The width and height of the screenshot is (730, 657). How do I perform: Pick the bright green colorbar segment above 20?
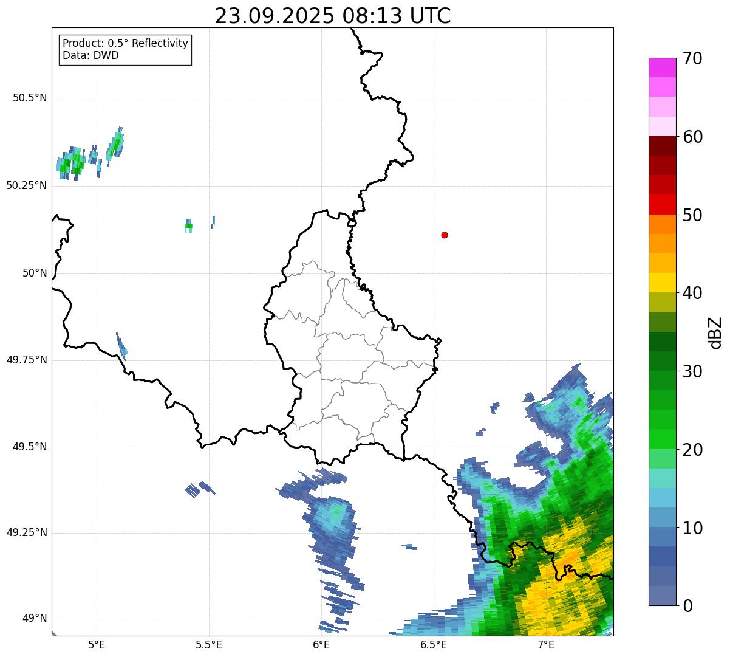[x=662, y=439]
